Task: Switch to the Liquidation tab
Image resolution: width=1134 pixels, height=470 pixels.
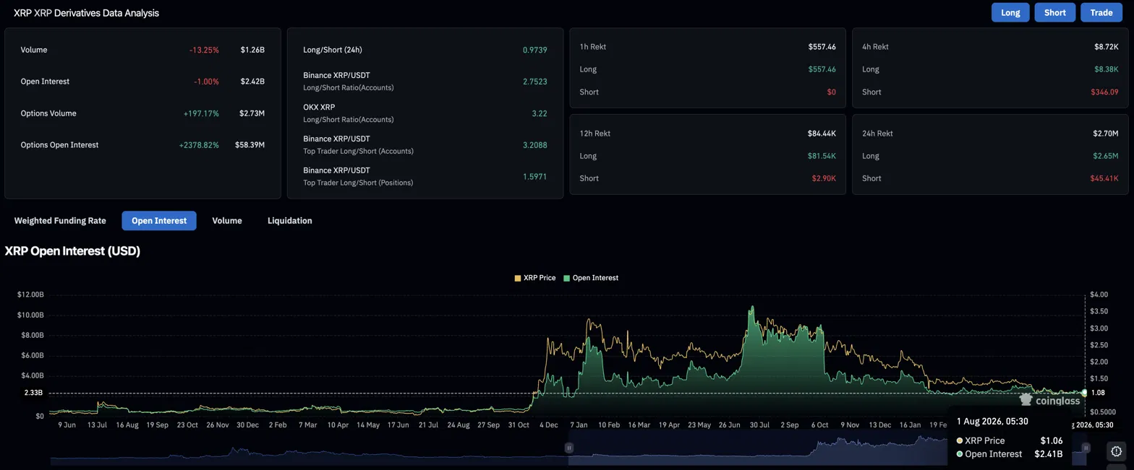Action: pos(290,221)
